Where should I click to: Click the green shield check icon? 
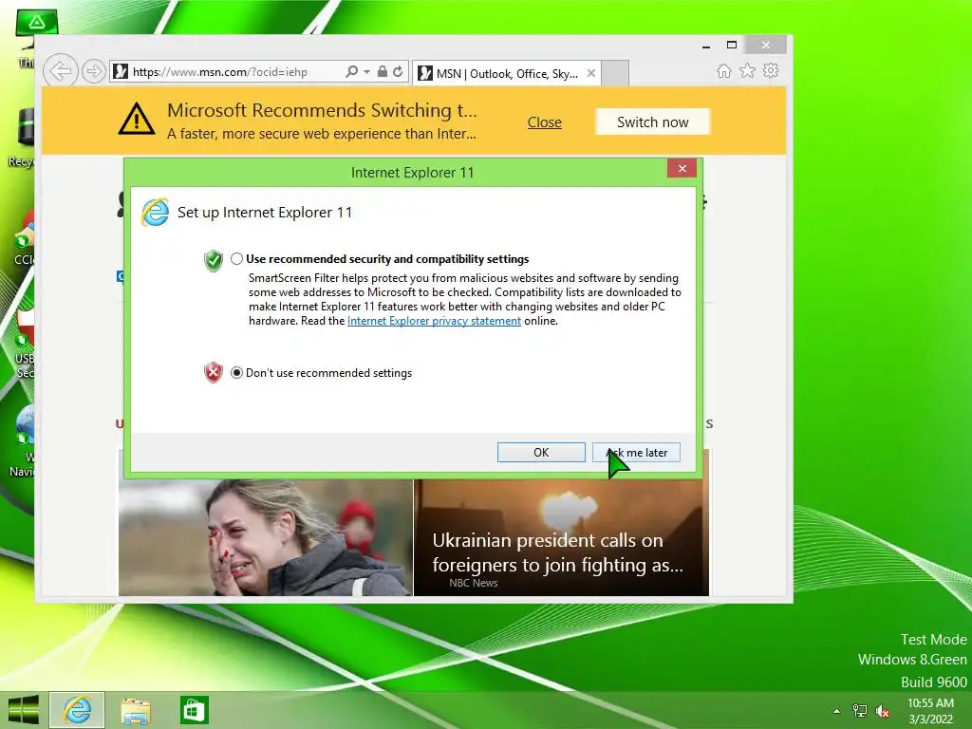pos(214,260)
